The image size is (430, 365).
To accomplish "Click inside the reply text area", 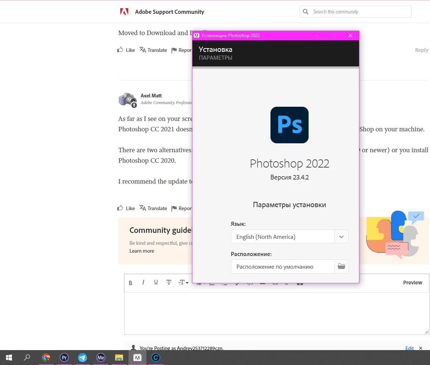I will click(276, 313).
